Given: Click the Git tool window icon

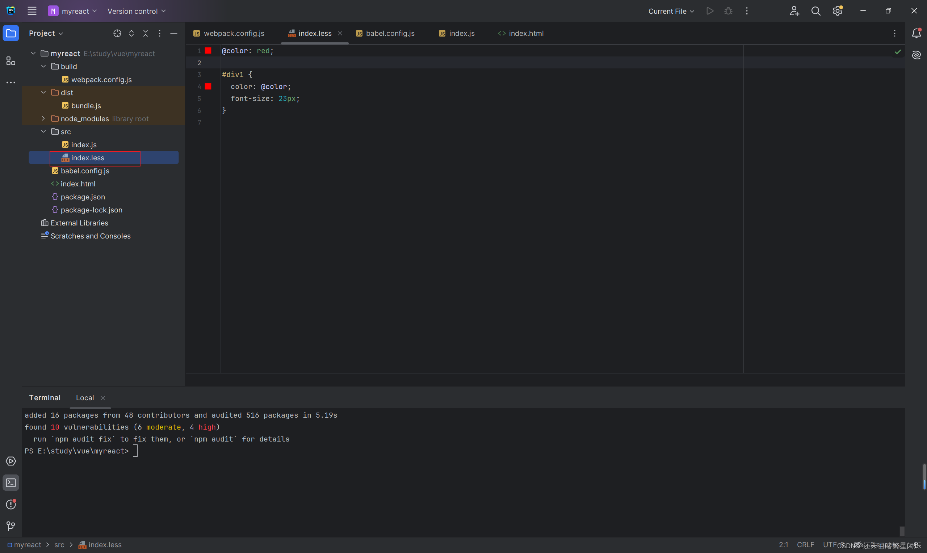Looking at the screenshot, I should (11, 526).
